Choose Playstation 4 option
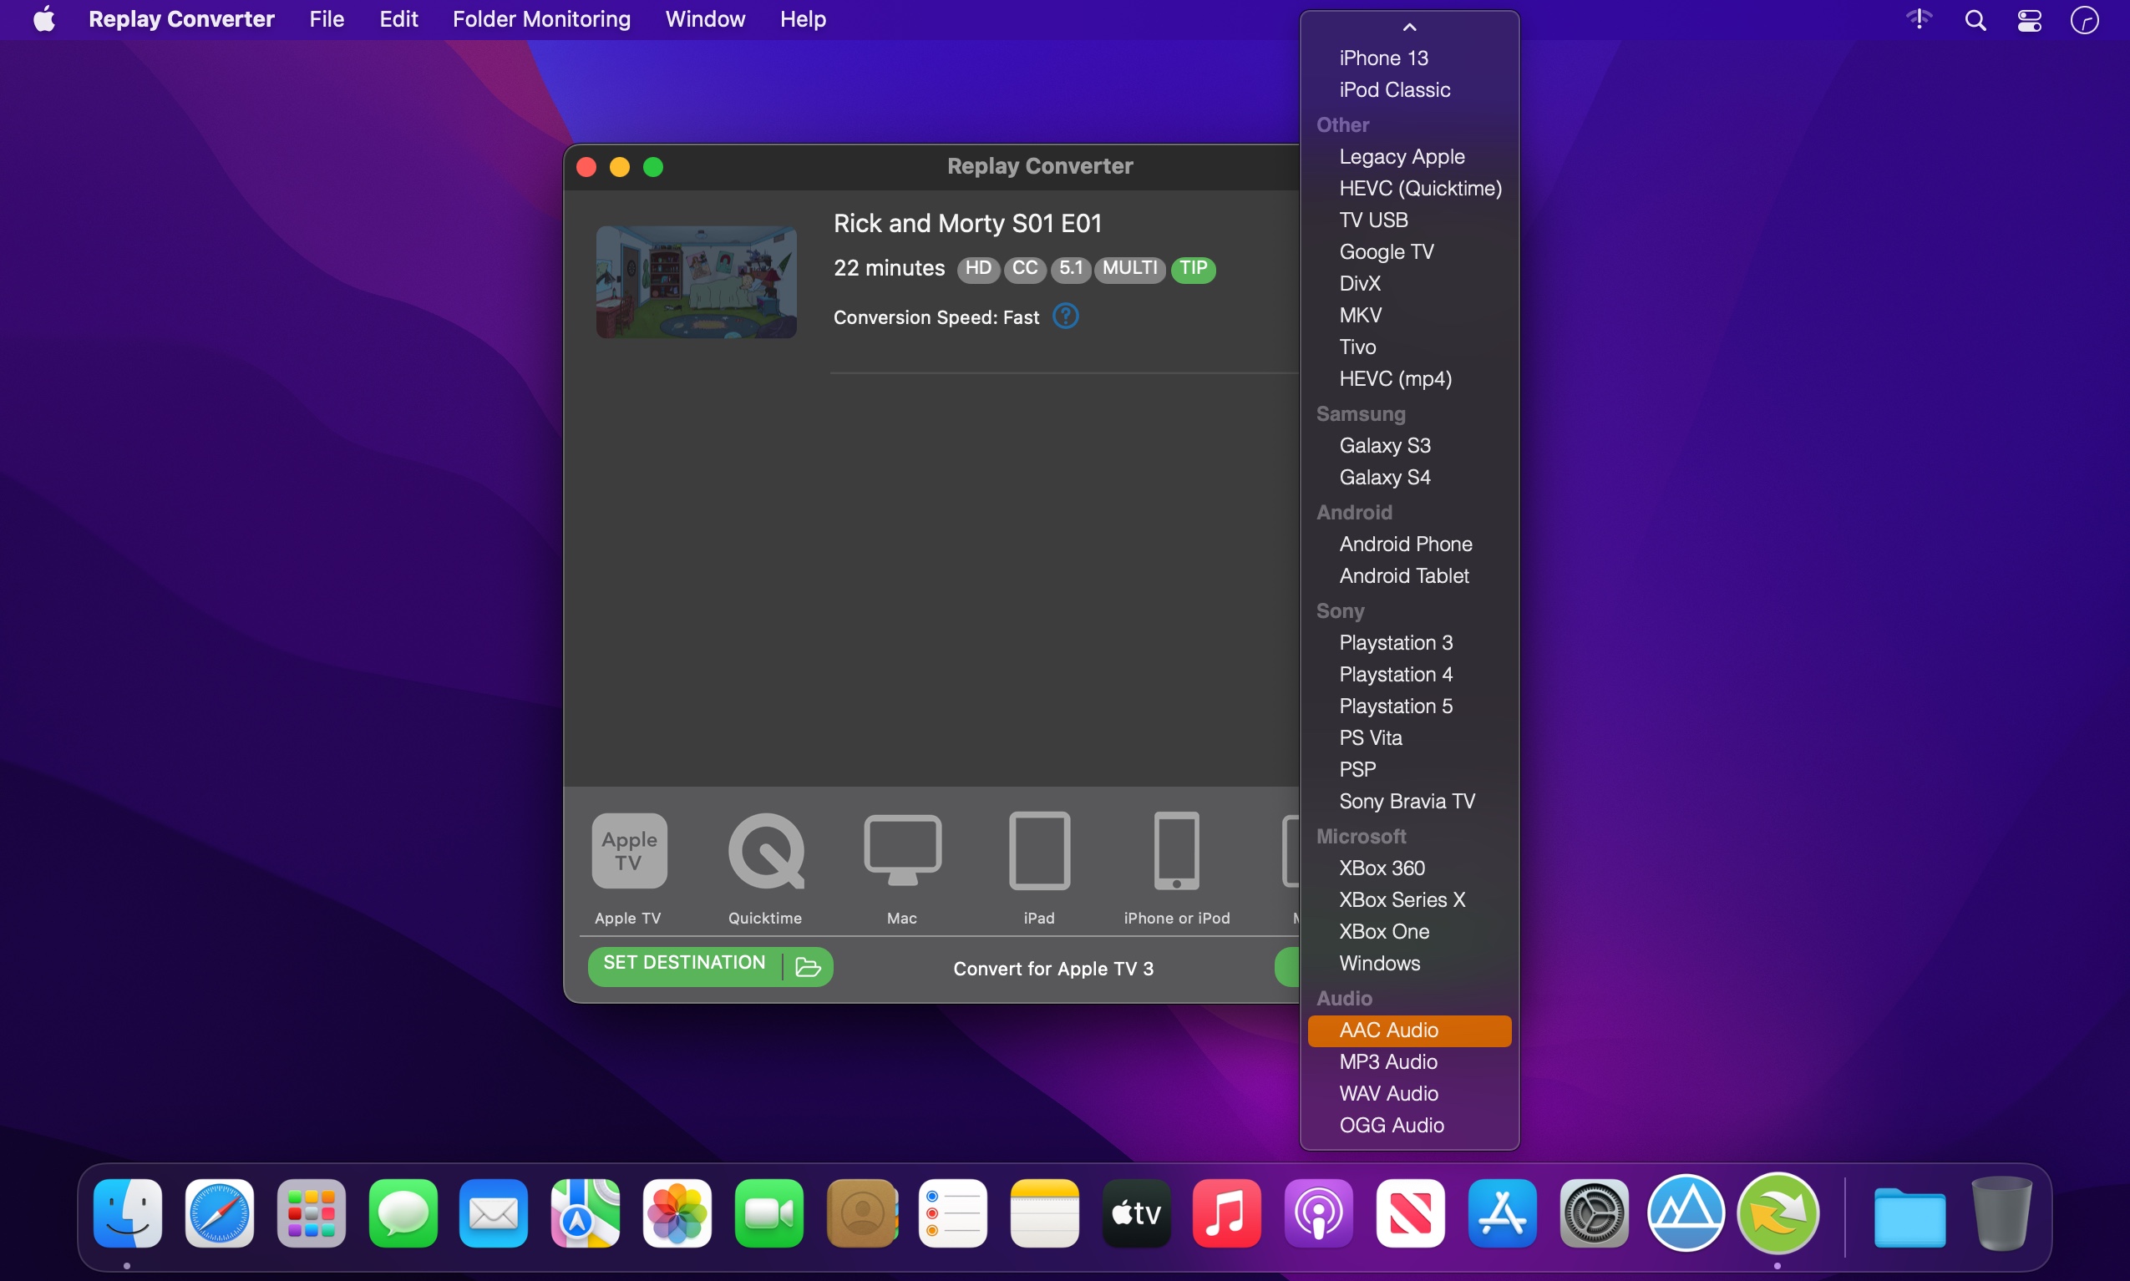Image resolution: width=2130 pixels, height=1281 pixels. 1409,674
